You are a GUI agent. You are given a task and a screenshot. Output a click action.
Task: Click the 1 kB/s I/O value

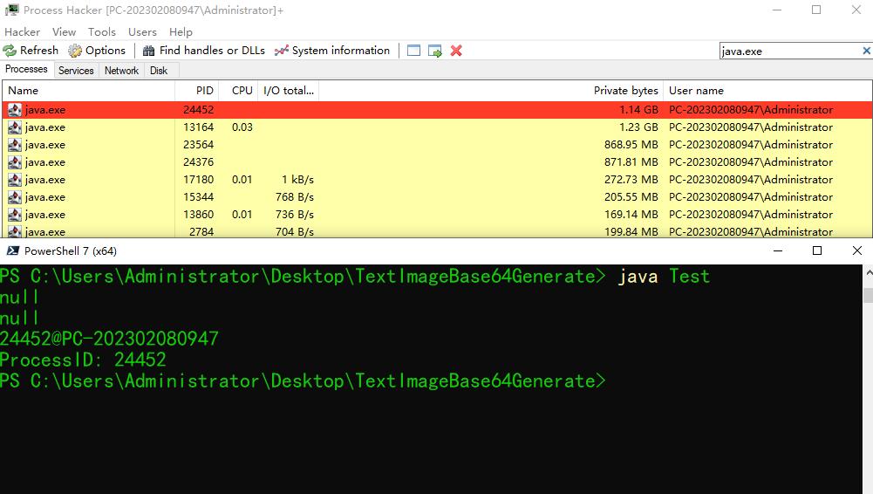298,179
